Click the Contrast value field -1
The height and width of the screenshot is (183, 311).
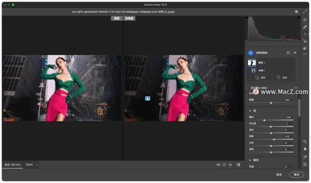tap(288, 124)
